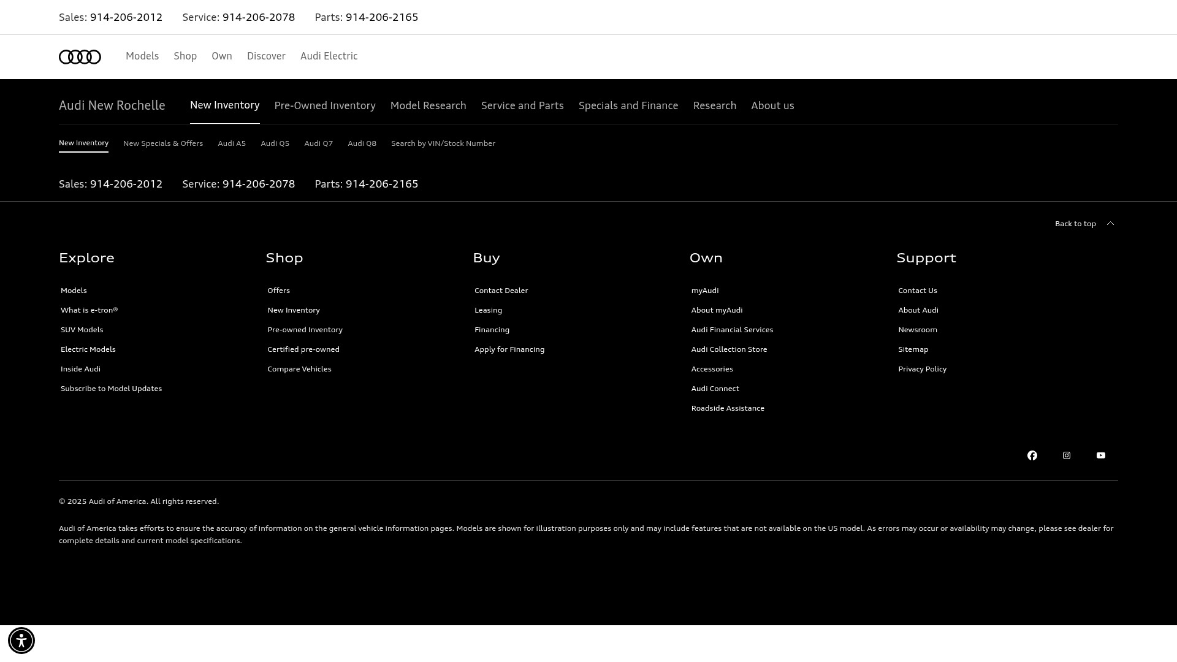Call Parts number in top bar

[382, 17]
